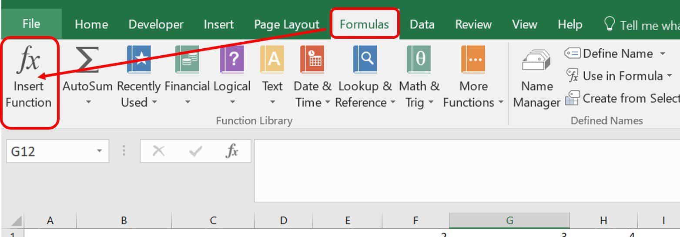Open the Name Manager
680x237 pixels.
coord(536,78)
